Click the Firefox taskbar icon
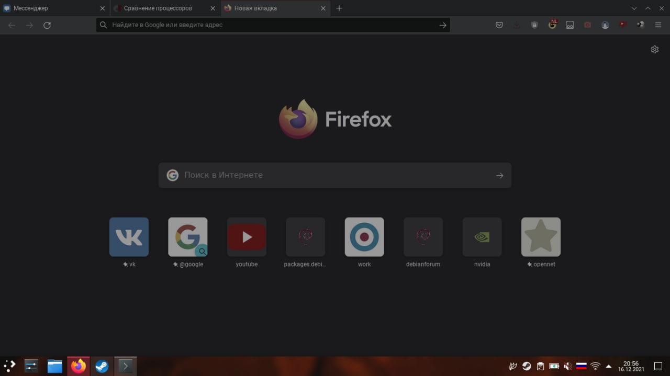Viewport: 670px width, 376px height. 79,366
